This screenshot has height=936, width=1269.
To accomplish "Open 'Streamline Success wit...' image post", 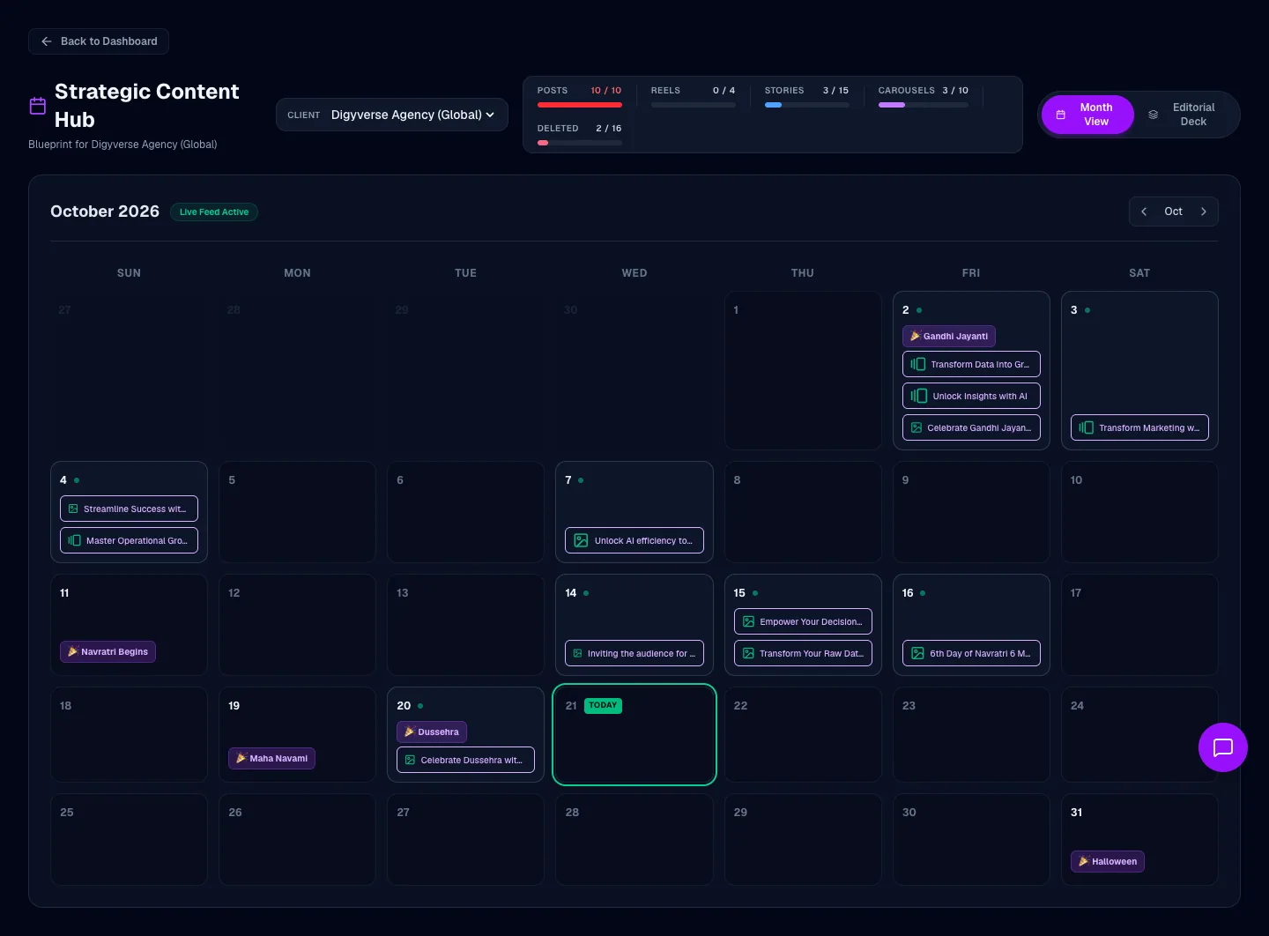I will pos(129,509).
